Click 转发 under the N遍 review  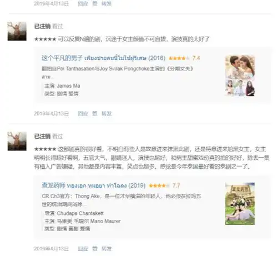point(107,113)
